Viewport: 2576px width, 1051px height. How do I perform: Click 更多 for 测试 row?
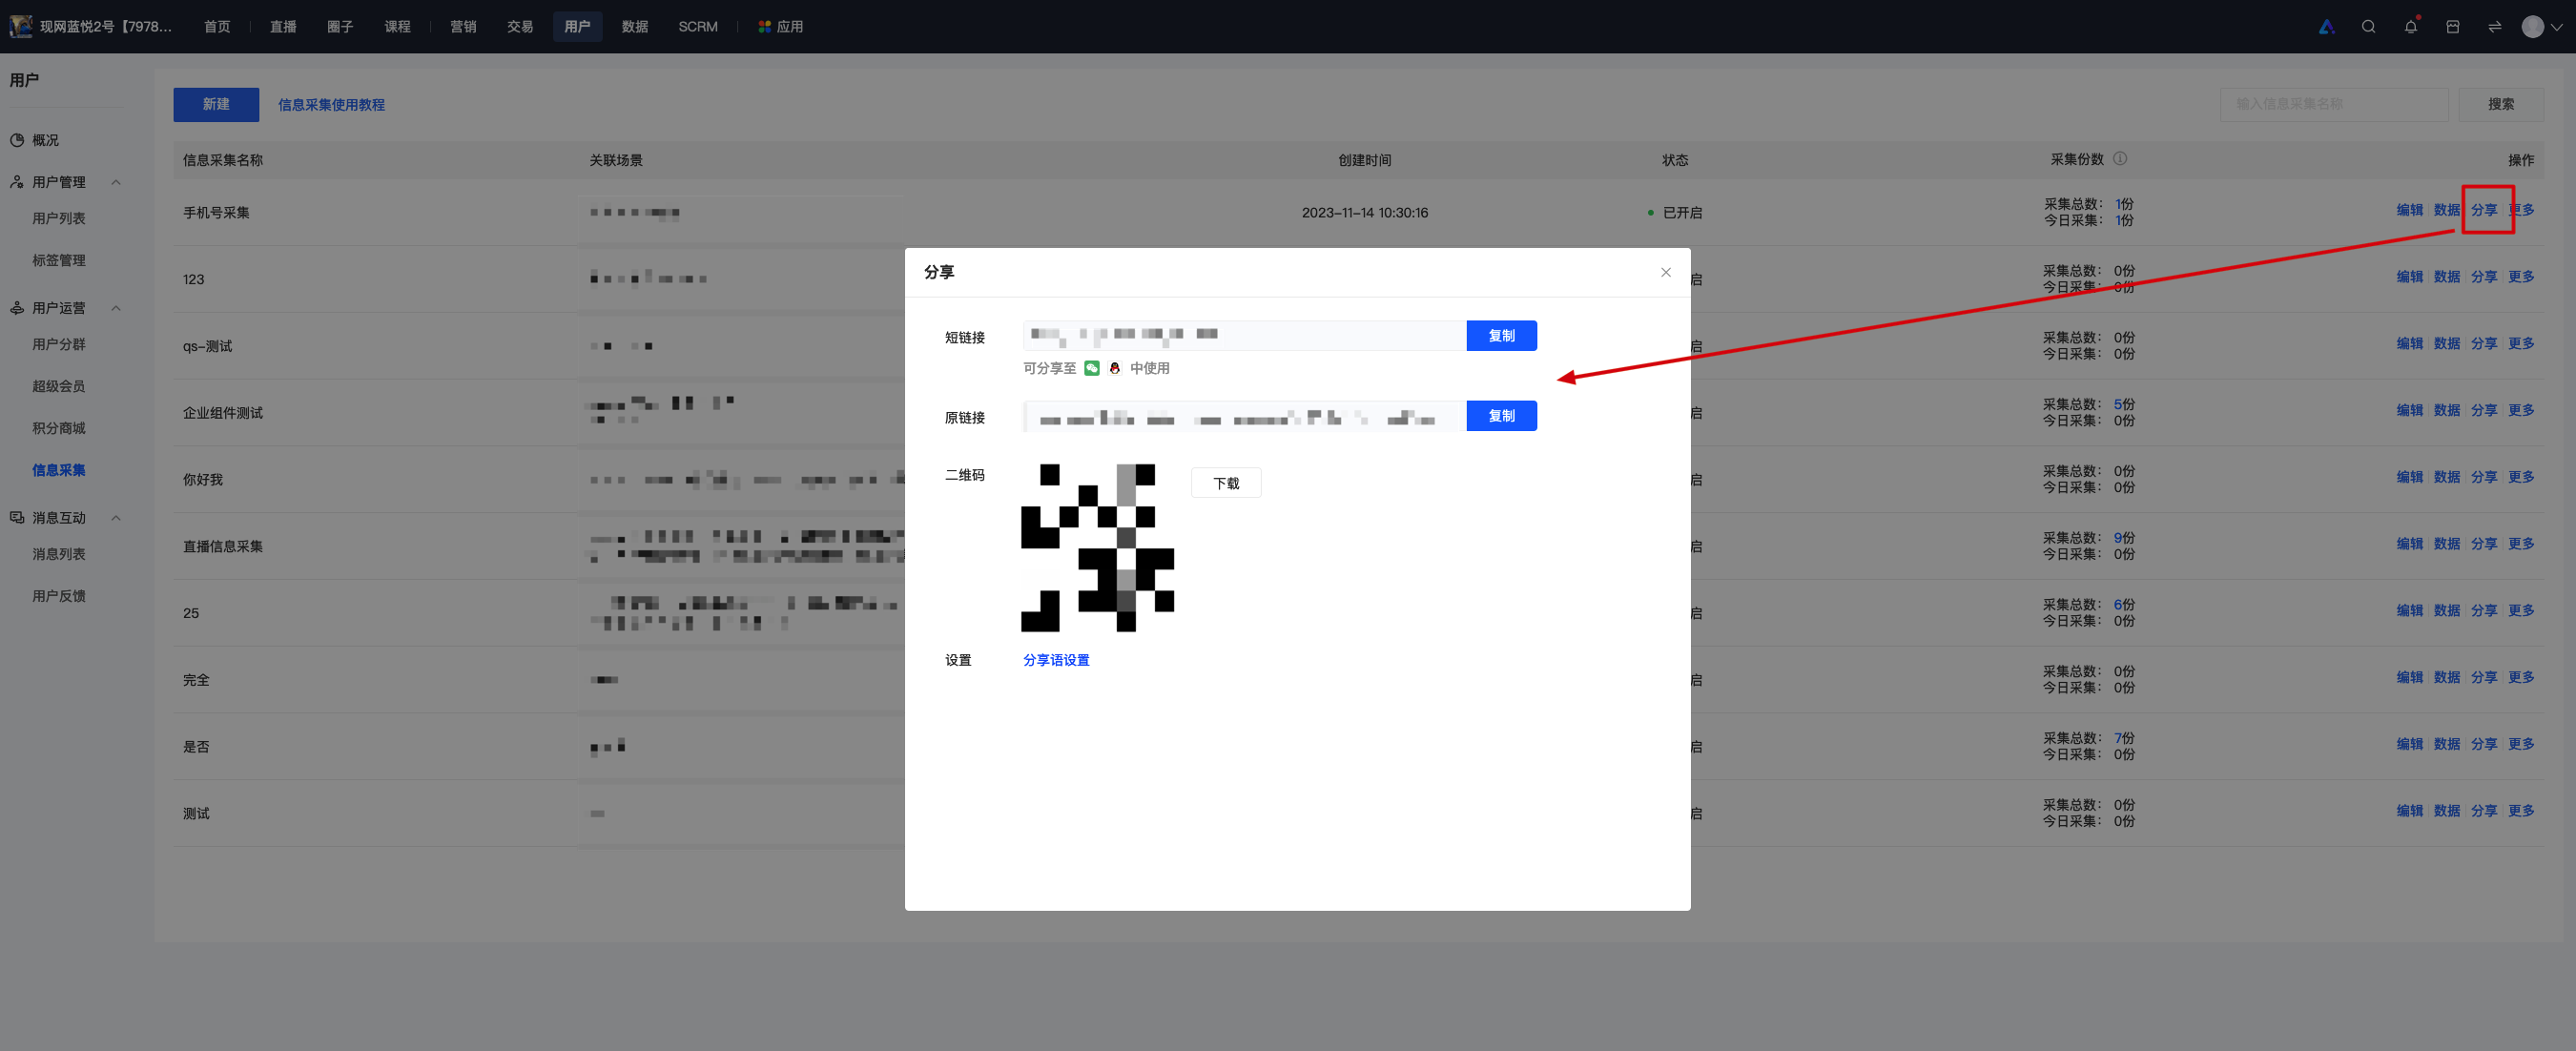(2521, 811)
